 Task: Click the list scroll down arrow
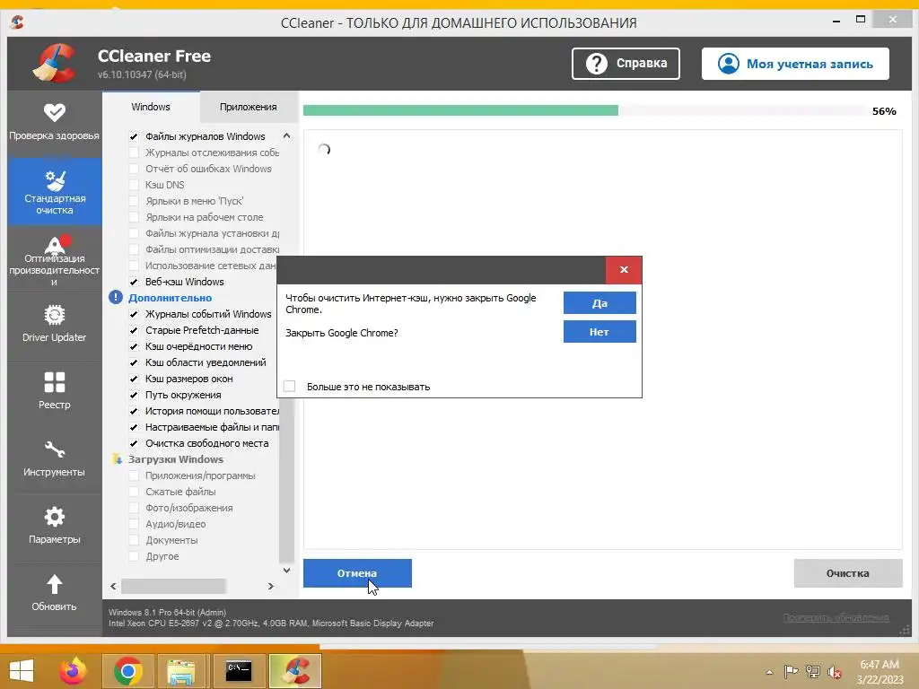click(286, 570)
